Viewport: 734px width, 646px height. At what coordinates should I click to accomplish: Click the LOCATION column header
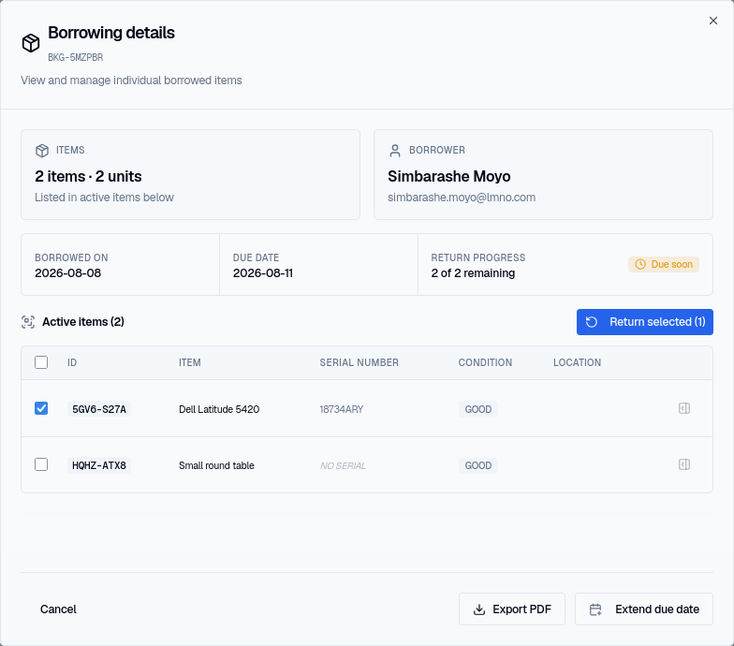pos(577,362)
